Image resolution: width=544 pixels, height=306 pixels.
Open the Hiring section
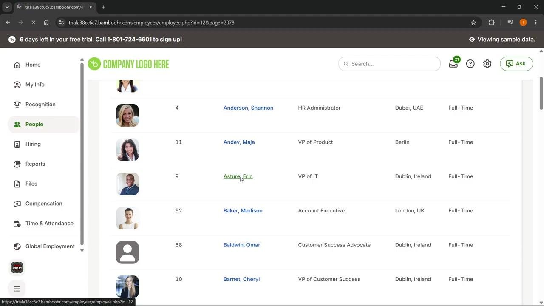click(33, 144)
